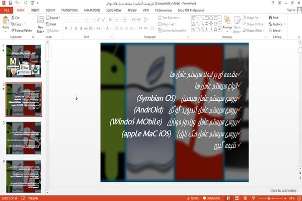Click the NOTES button in status bar
Viewport: 302px width, 201px height.
(x=193, y=198)
